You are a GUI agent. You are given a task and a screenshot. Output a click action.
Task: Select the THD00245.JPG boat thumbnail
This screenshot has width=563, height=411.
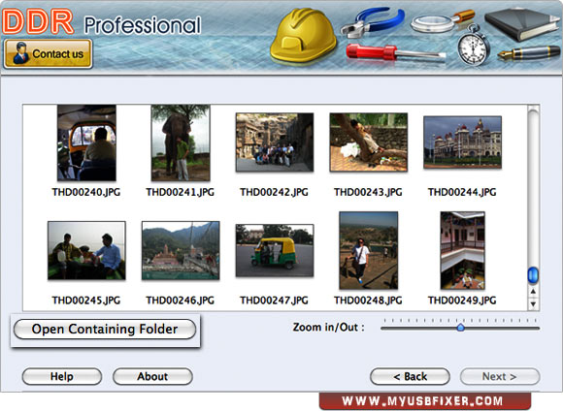(x=86, y=250)
